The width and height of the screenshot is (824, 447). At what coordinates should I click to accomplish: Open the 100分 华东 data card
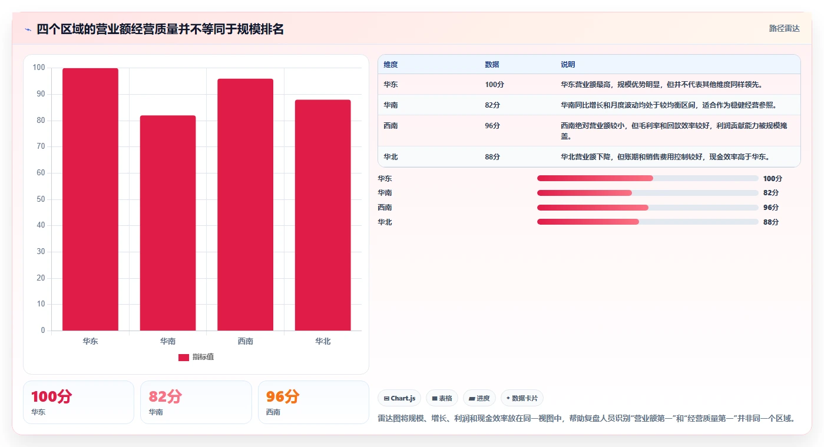pyautogui.click(x=78, y=402)
